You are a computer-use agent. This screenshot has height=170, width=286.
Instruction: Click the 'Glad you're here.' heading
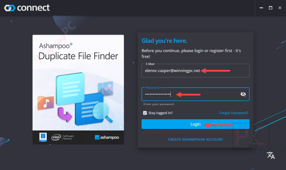[164, 41]
